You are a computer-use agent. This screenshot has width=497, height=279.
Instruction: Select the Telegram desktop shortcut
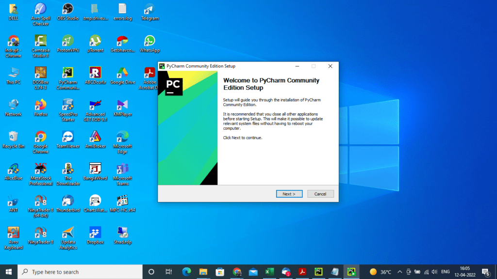tap(149, 12)
